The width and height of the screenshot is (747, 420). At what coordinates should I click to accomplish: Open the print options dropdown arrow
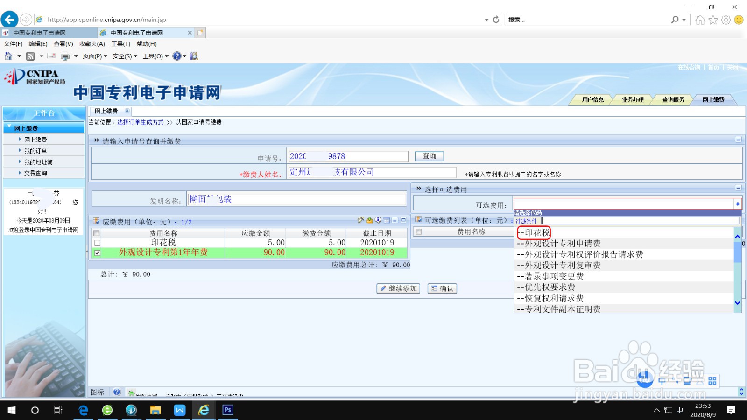pyautogui.click(x=76, y=56)
